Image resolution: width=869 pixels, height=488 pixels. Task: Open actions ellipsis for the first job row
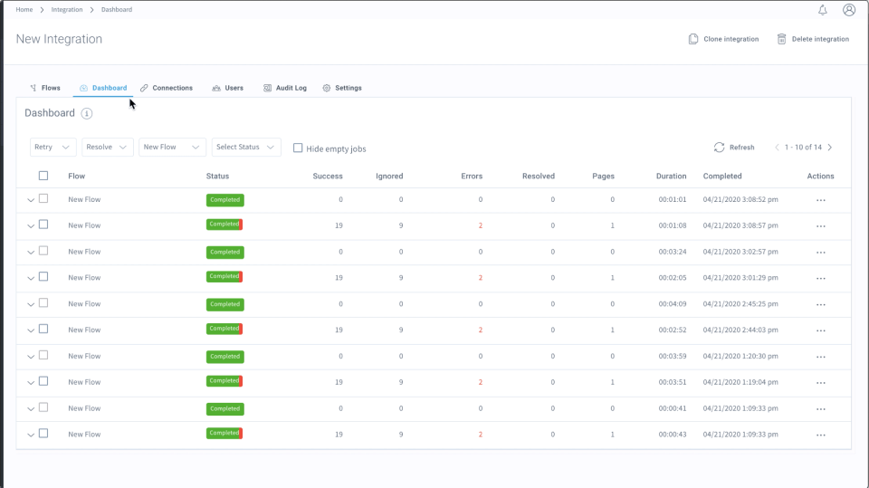pyautogui.click(x=820, y=200)
